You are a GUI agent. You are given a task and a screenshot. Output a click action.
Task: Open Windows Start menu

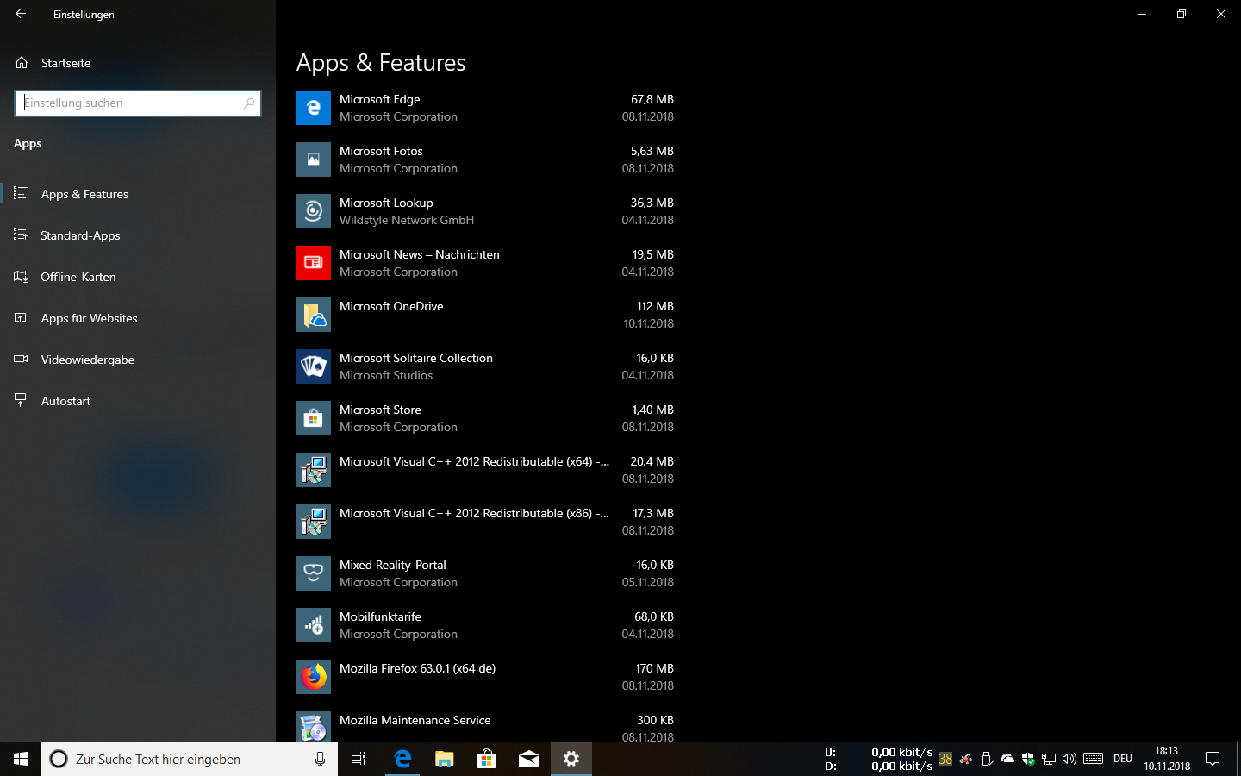click(x=21, y=759)
